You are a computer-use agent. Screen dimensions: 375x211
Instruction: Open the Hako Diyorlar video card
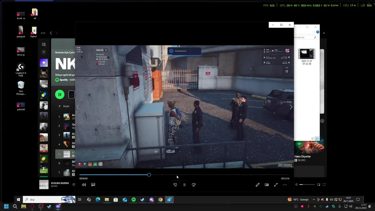click(x=309, y=152)
